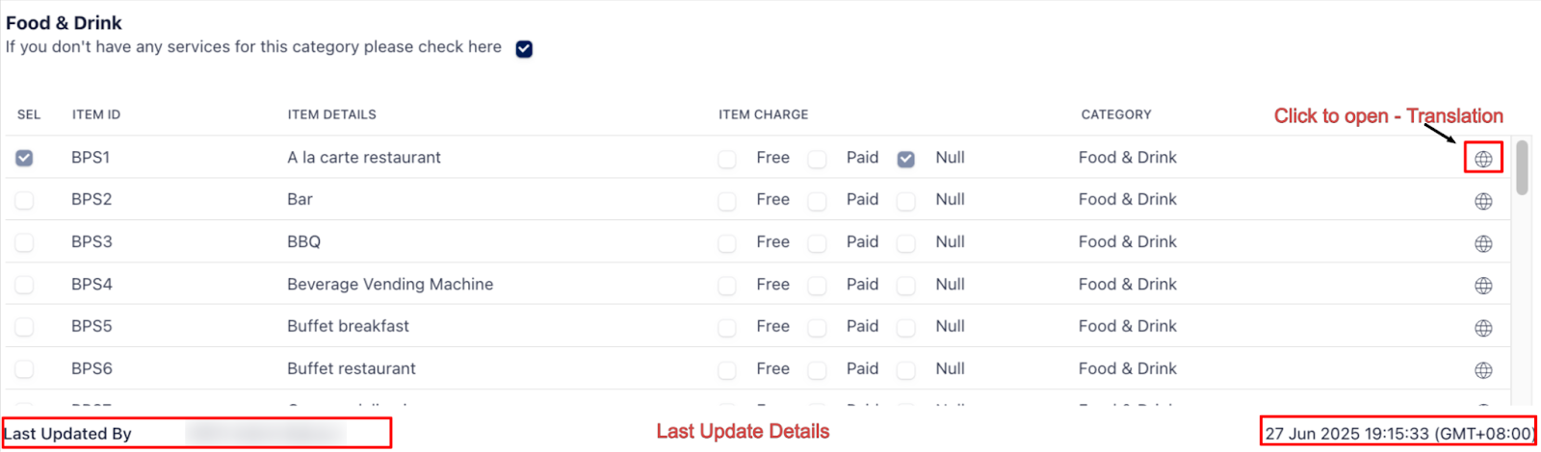
Task: Check Null for Buffet breakfast
Action: click(905, 328)
